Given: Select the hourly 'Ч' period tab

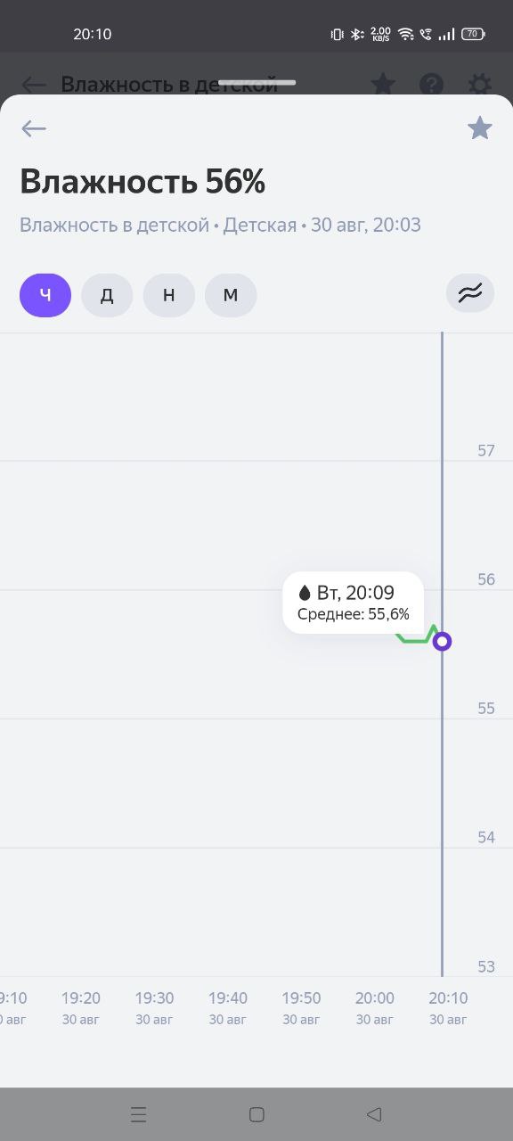Looking at the screenshot, I should pos(45,295).
